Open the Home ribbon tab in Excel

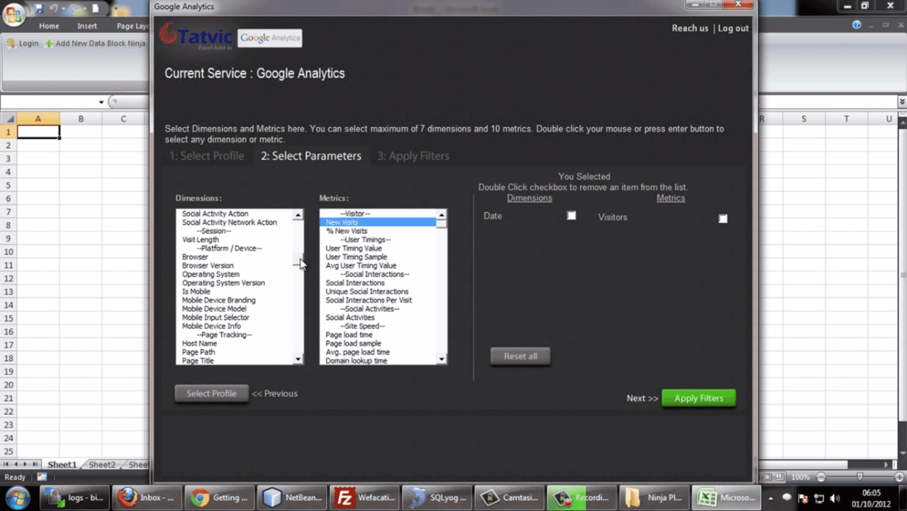click(49, 26)
